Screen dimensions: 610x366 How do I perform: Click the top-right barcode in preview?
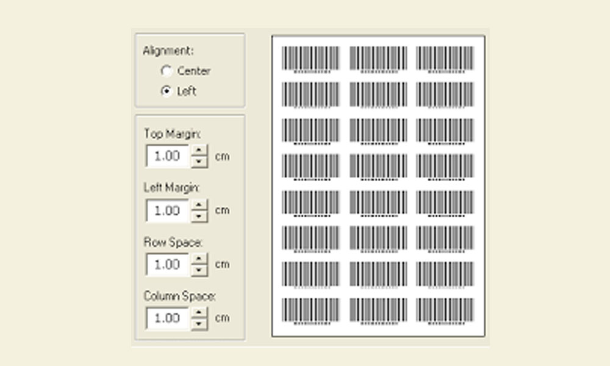pos(445,59)
